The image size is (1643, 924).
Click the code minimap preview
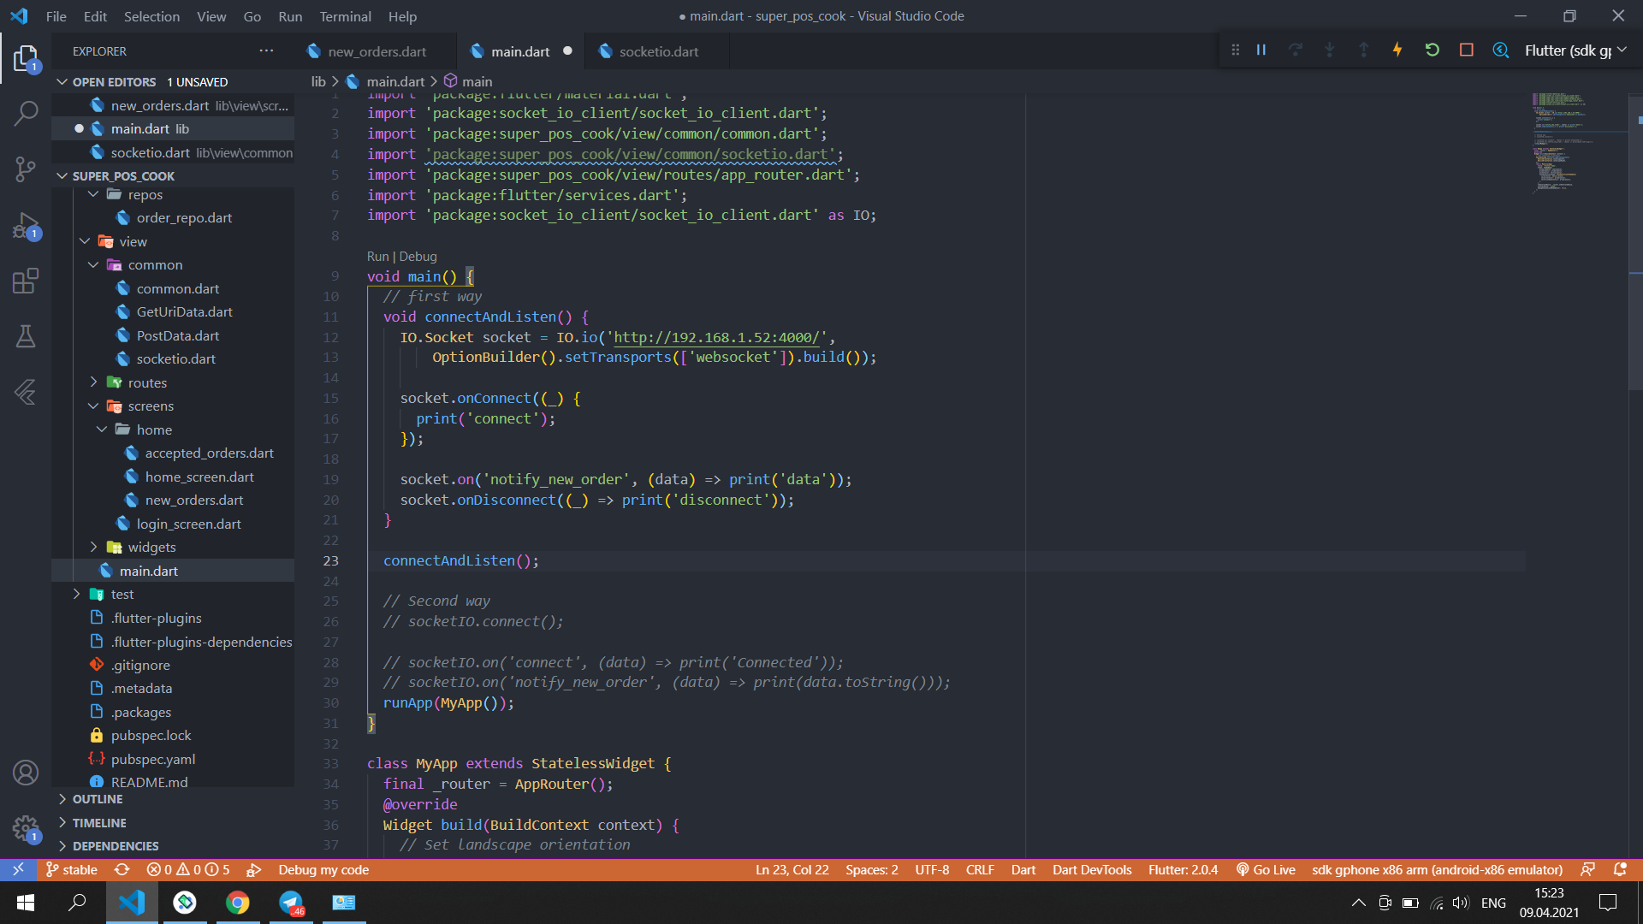pos(1579,142)
